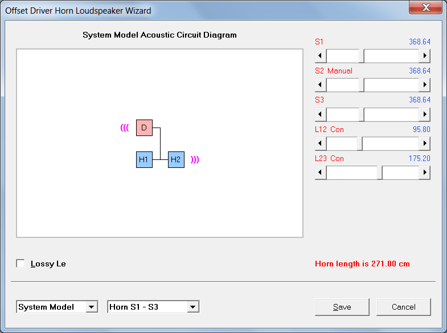This screenshot has height=333, width=447.
Task: Click the L23 Con slider left arrow
Action: 321,172
